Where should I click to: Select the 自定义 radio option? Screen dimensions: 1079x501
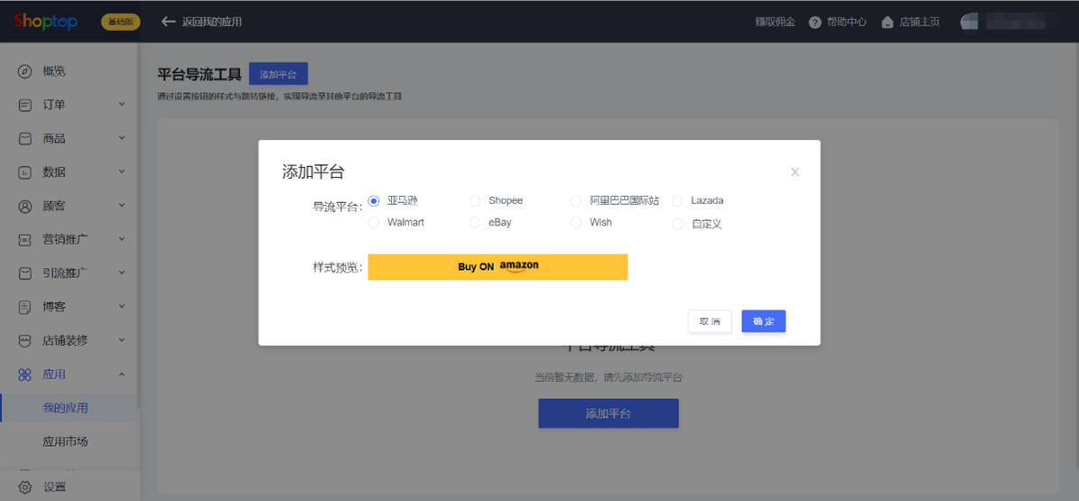click(x=677, y=224)
